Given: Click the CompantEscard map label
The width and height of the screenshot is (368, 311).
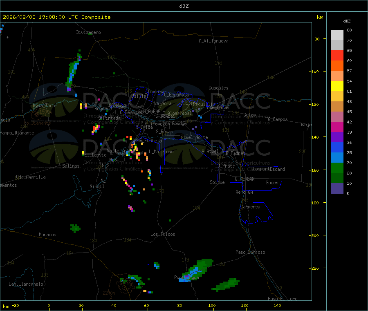Looking at the screenshot, I should (269, 169).
